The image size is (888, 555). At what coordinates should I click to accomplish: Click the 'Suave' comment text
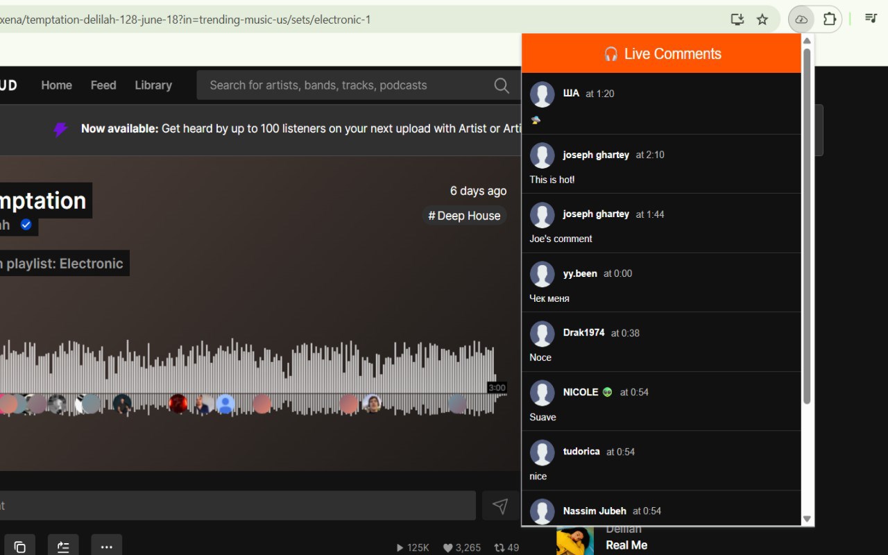coord(543,417)
